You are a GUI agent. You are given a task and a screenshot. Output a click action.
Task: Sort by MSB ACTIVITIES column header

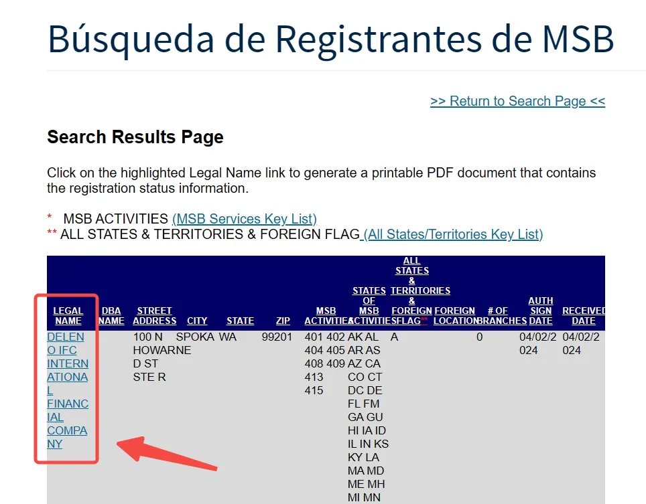coord(326,315)
